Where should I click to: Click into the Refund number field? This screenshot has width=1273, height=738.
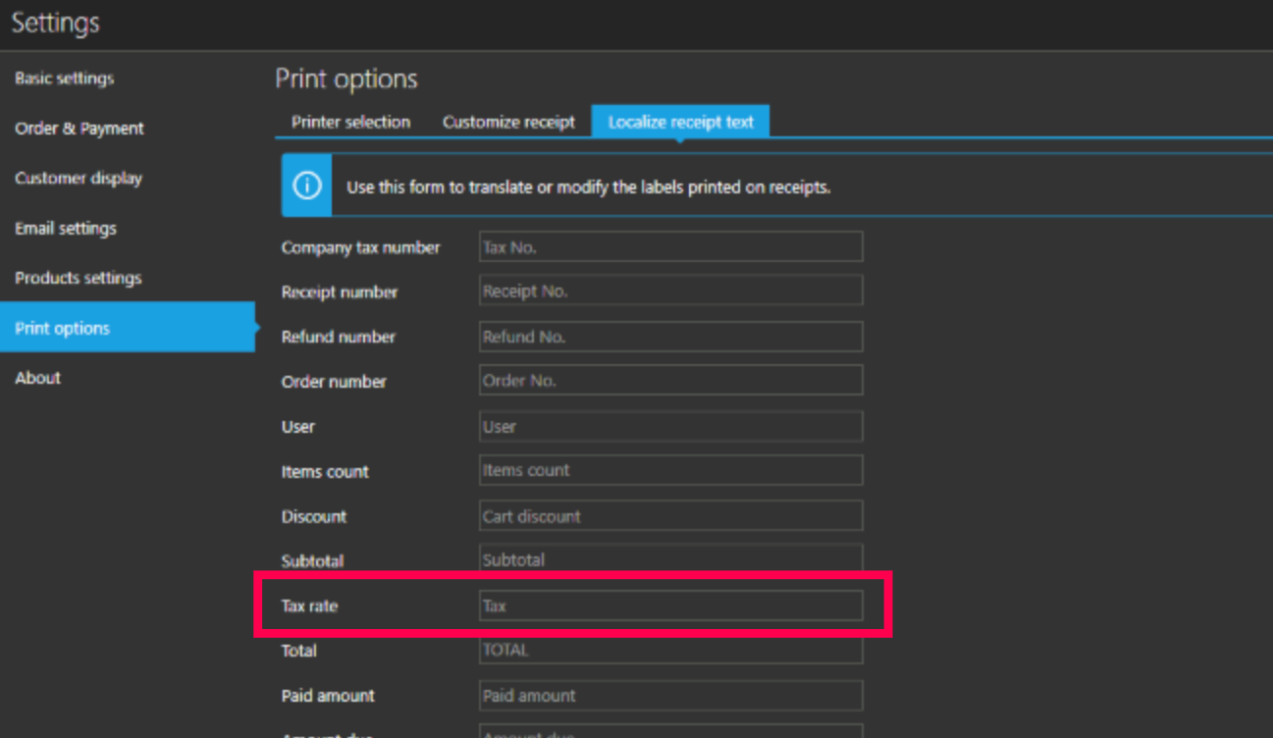tap(670, 337)
